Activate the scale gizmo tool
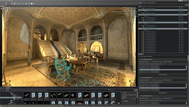This screenshot has width=189, height=107. pos(15,4)
